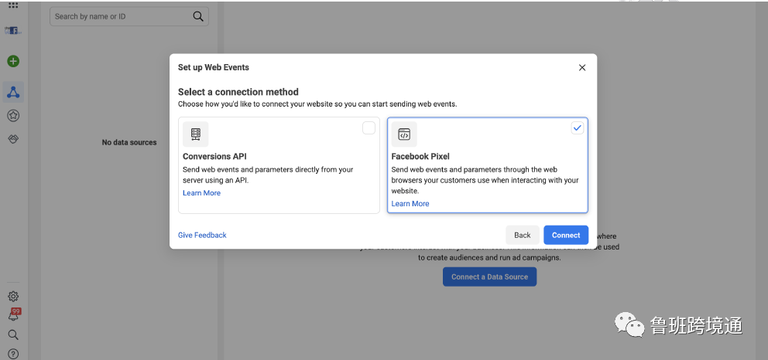This screenshot has height=360, width=768.
Task: Open the apps grid menu icon
Action: [13, 5]
